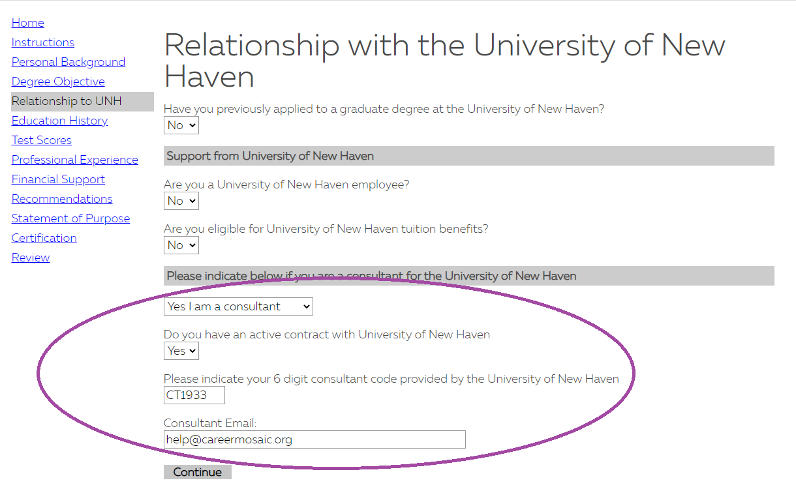Viewport: 796px width, 489px height.
Task: Open the University employee dropdown
Action: coord(181,201)
